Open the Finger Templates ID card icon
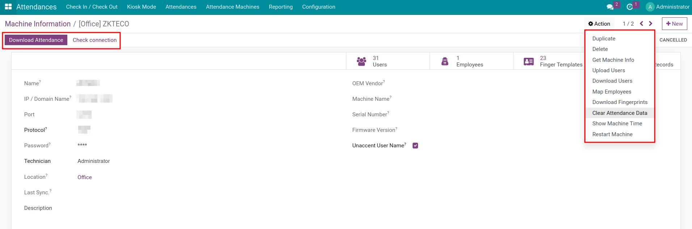The image size is (692, 229). (528, 61)
